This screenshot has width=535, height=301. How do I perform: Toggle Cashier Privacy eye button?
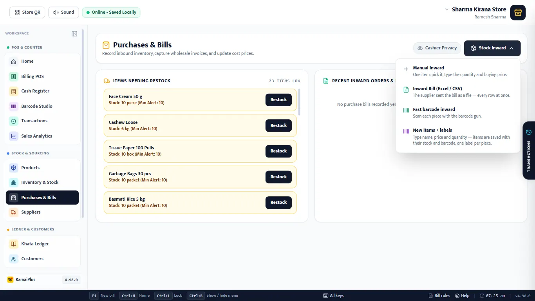coord(437,48)
